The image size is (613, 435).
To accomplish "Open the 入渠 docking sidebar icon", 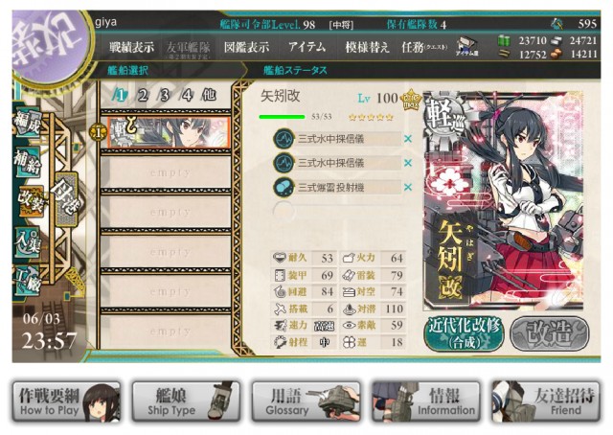I will (28, 242).
